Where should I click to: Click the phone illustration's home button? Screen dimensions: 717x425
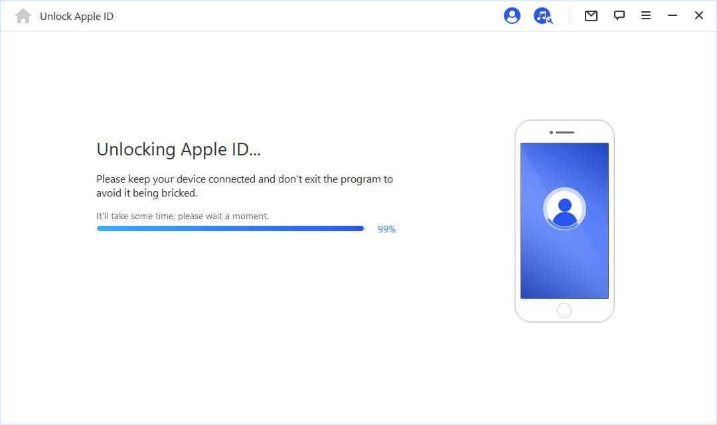[564, 310]
